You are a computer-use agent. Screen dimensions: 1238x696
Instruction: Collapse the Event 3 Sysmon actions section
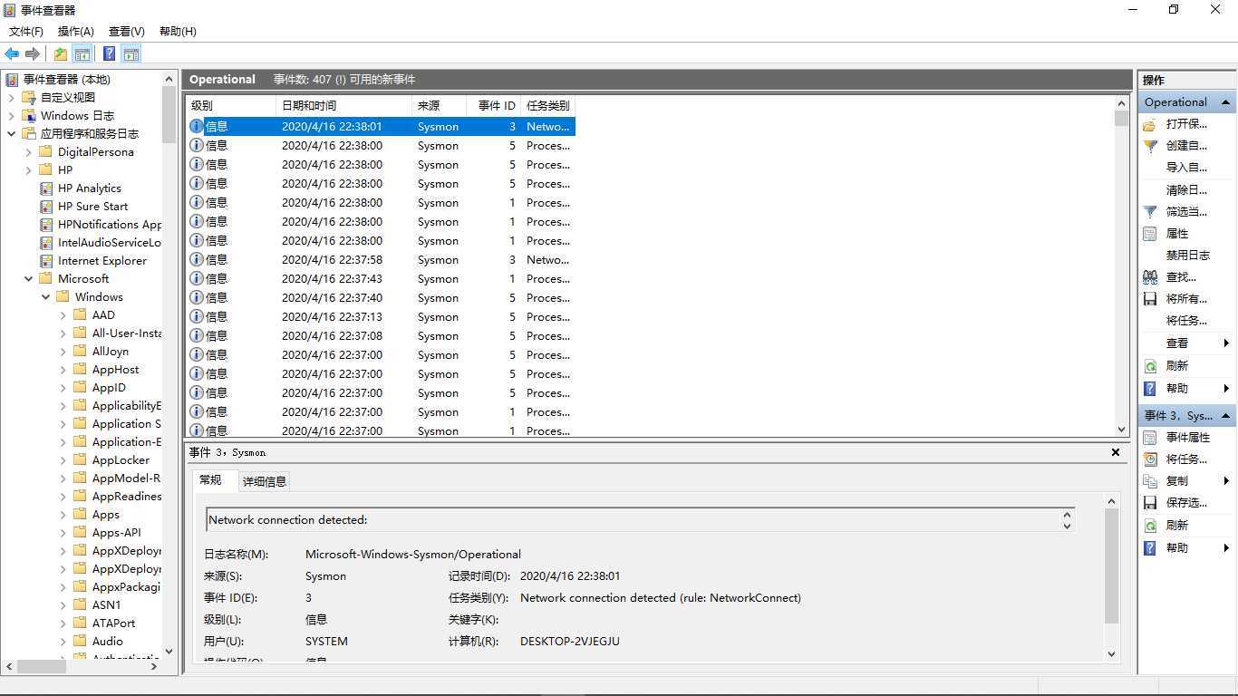(1226, 416)
